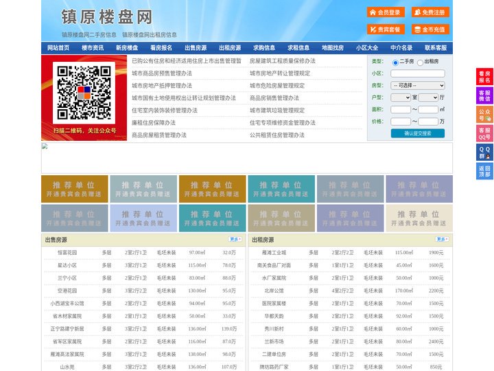
Task: Focus the maximum 价格 field
Action: (428, 122)
